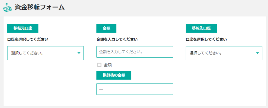Click 口座を選択してください text under 移転先口座

pos(206,39)
